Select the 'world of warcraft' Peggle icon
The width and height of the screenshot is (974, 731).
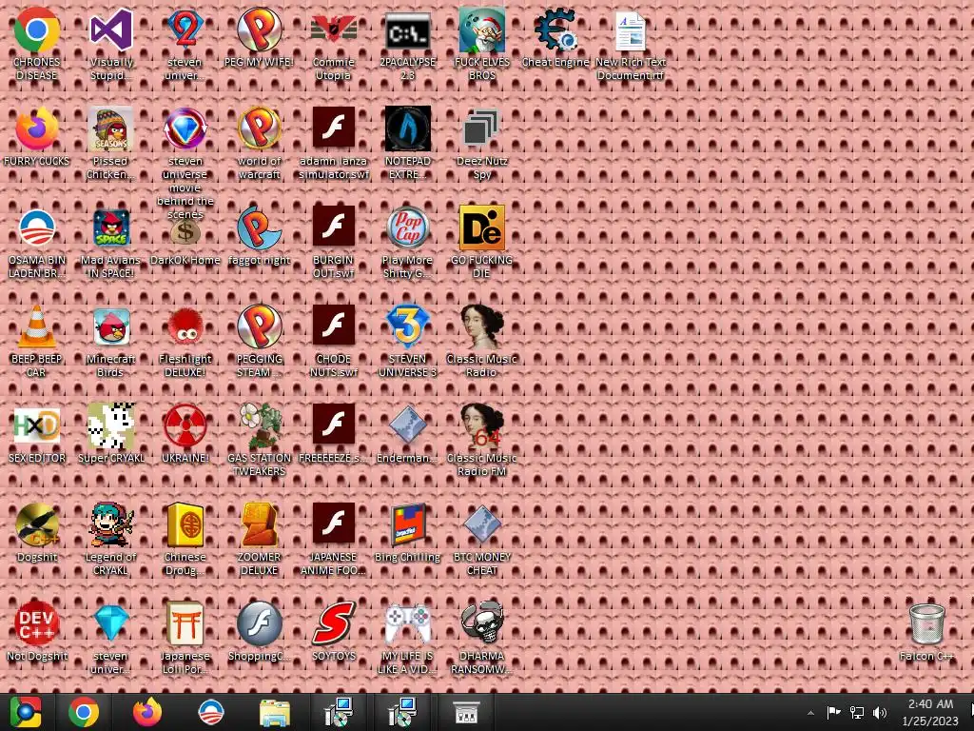point(259,143)
